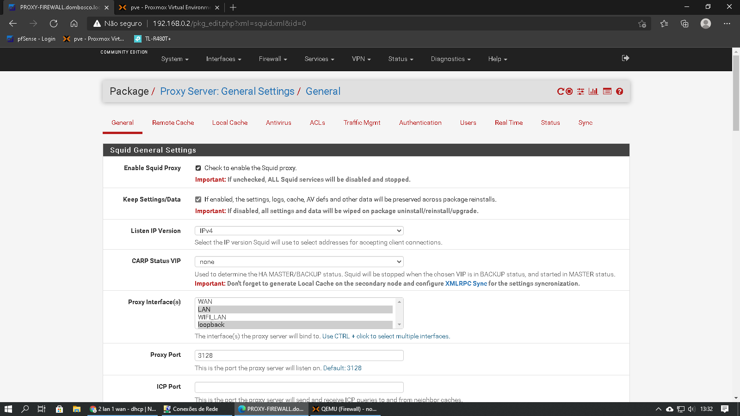
Task: Open the browser Favorites list icon
Action: [664, 24]
